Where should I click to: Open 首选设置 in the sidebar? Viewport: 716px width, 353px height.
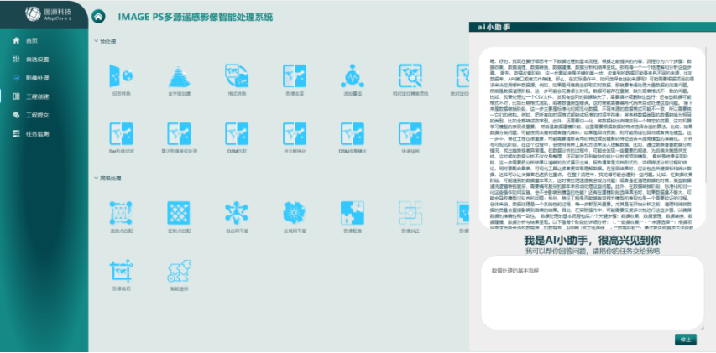(38, 60)
